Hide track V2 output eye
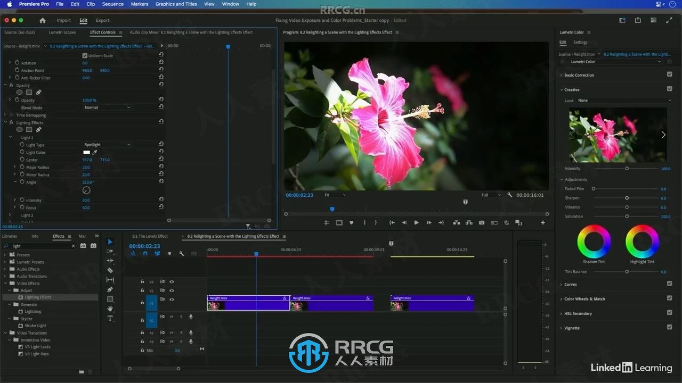The width and height of the screenshot is (682, 383). tap(172, 290)
